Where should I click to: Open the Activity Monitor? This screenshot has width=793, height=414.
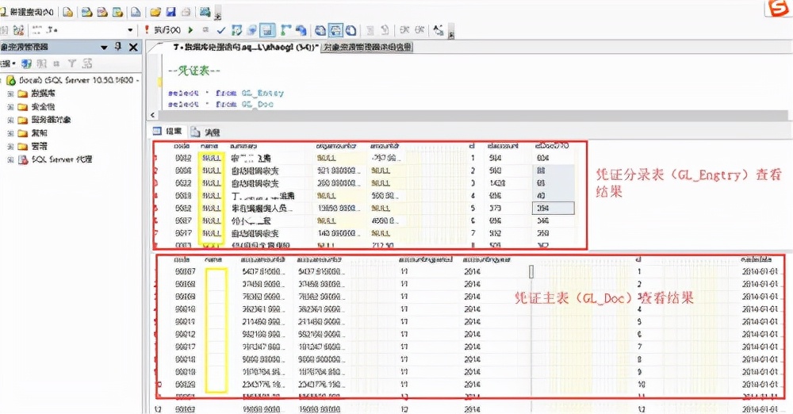[x=205, y=12]
